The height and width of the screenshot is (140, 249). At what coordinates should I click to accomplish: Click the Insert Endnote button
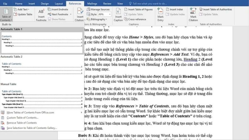pyautogui.click(x=59, y=10)
